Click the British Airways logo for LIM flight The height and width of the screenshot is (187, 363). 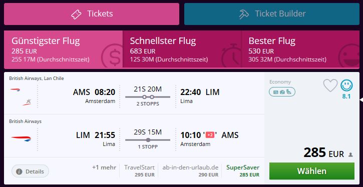click(21, 138)
